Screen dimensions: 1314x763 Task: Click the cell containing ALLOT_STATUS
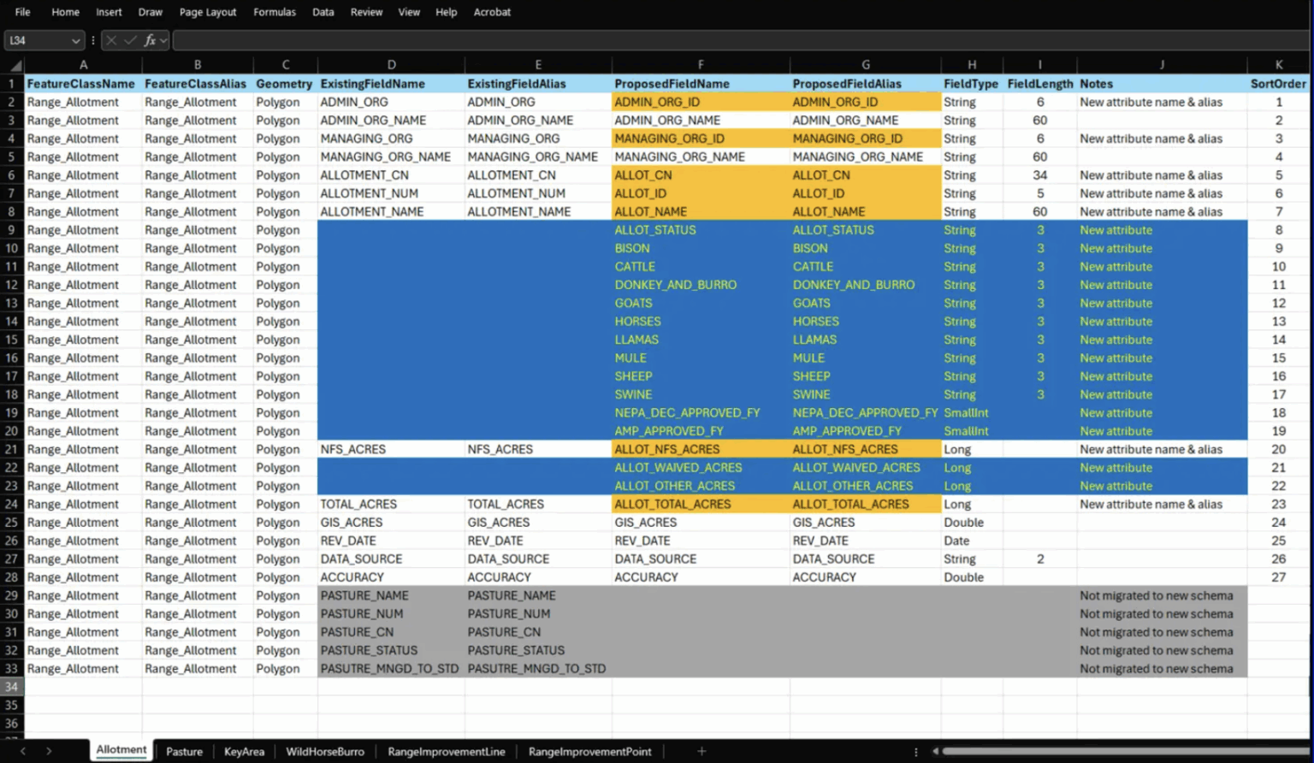[x=655, y=229]
